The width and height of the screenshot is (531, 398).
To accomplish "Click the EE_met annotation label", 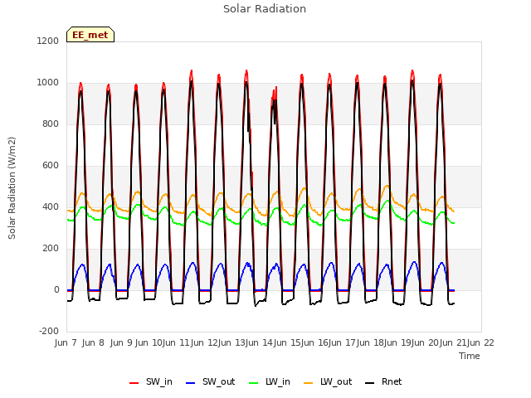I will (90, 35).
